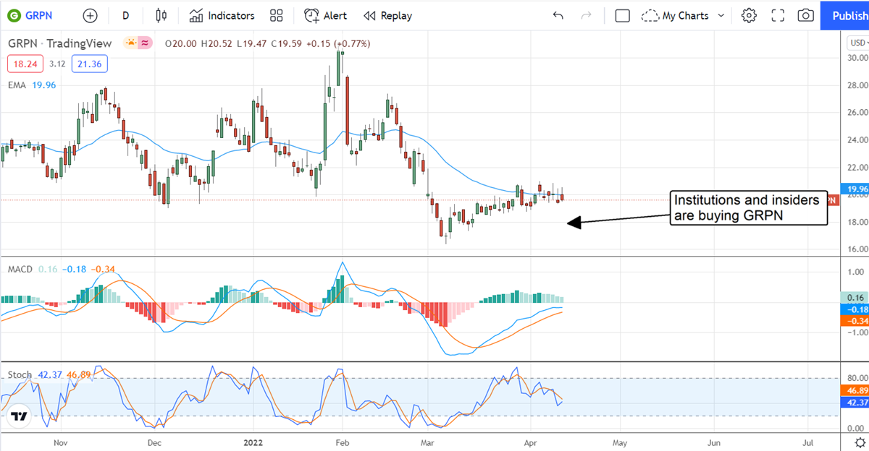Screen dimensions: 869x451
Task: Open the Alert creation menu
Action: (x=325, y=15)
